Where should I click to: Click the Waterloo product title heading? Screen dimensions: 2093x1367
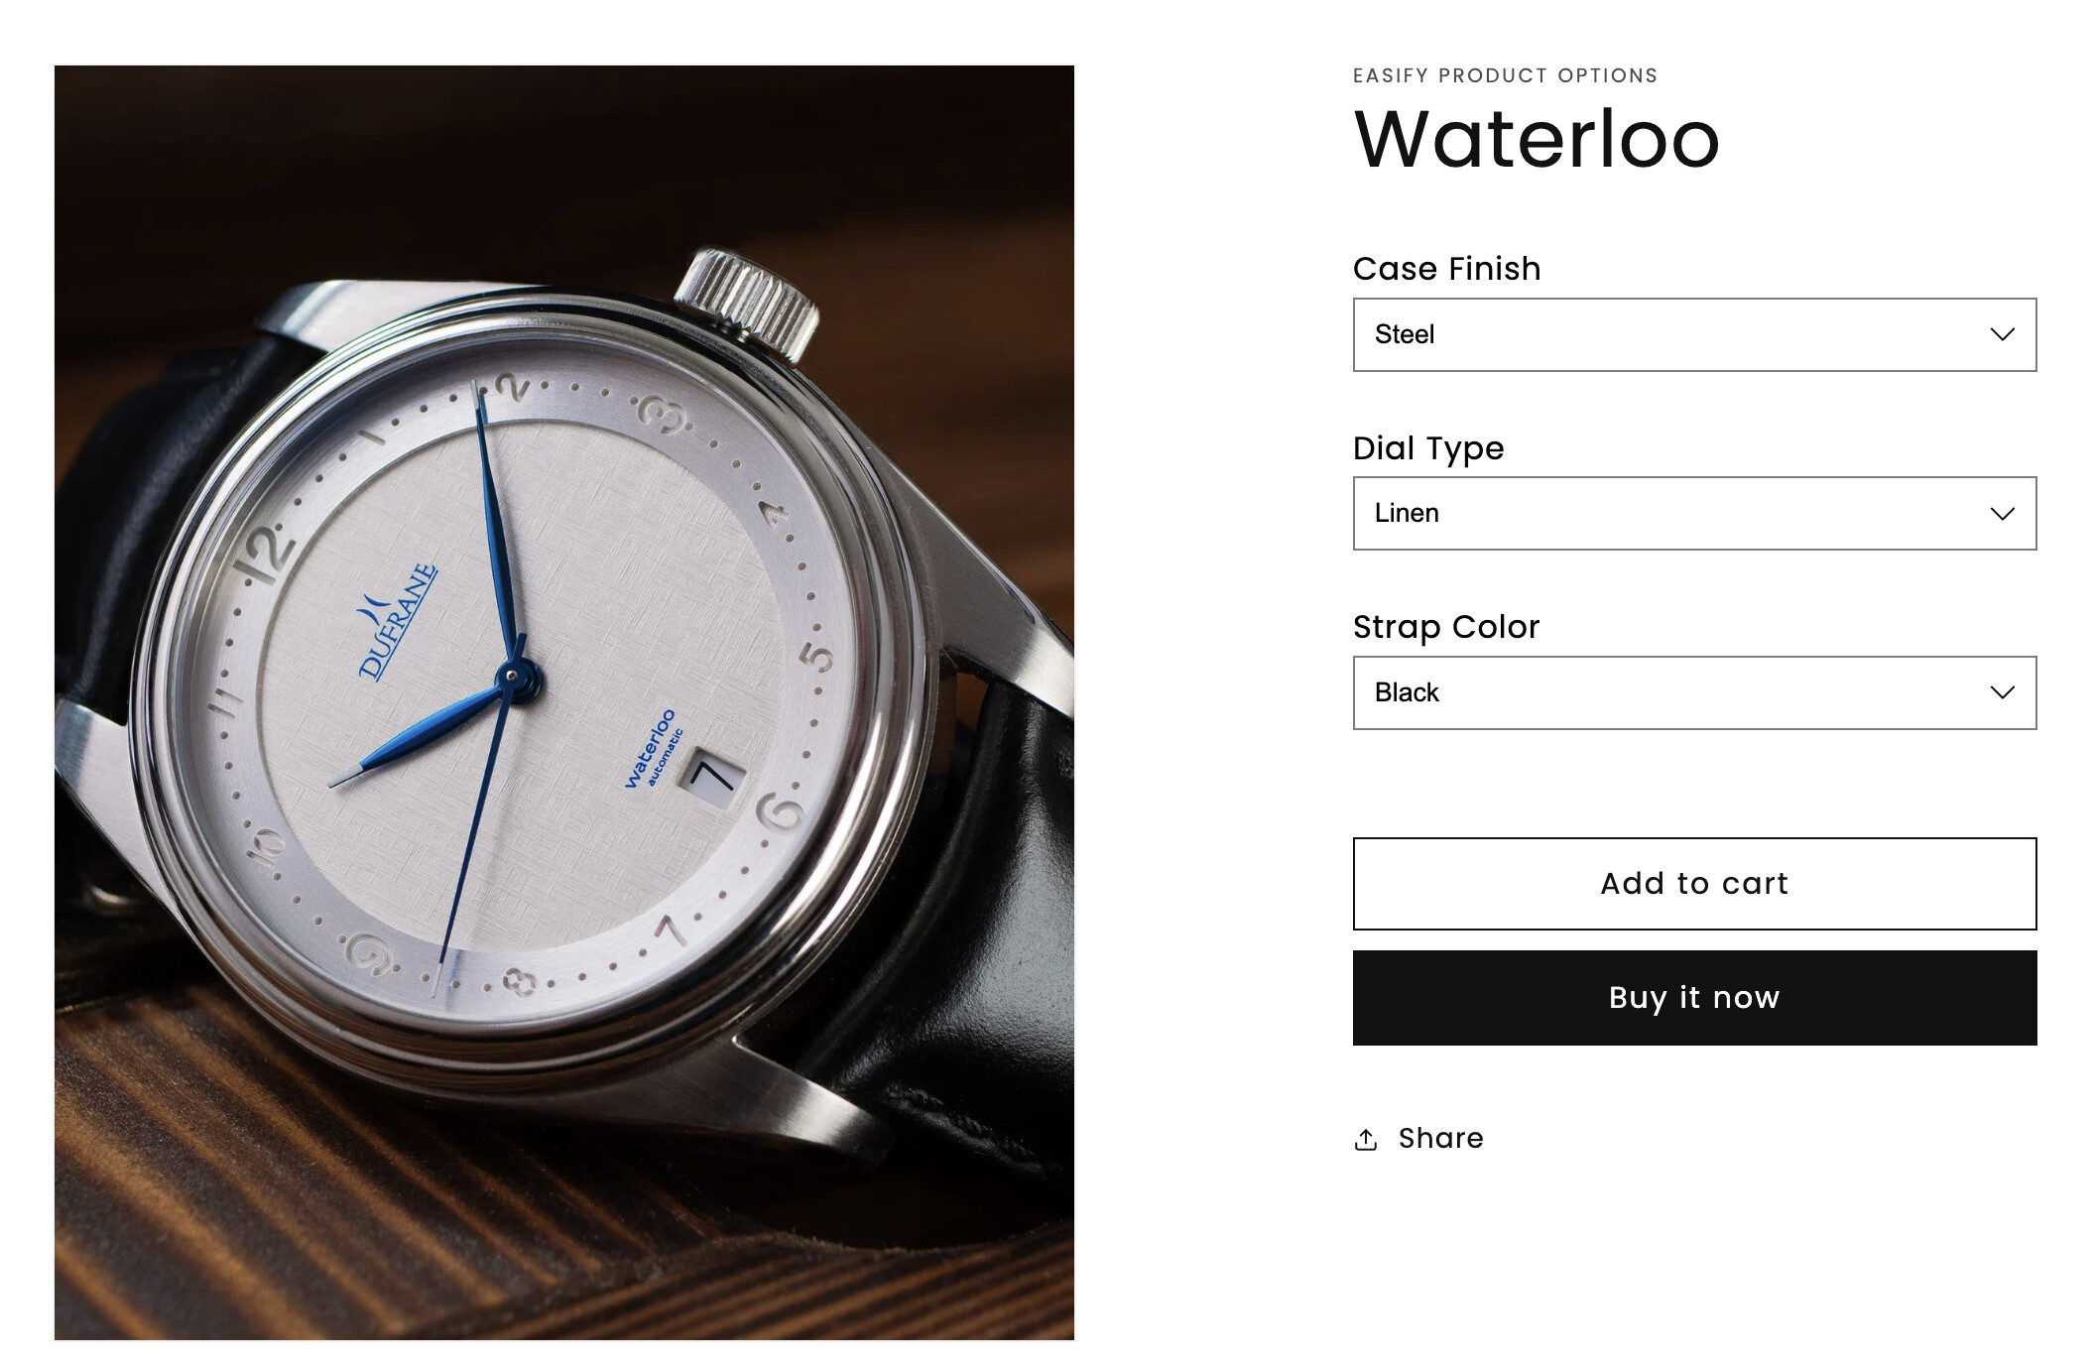(x=1536, y=140)
